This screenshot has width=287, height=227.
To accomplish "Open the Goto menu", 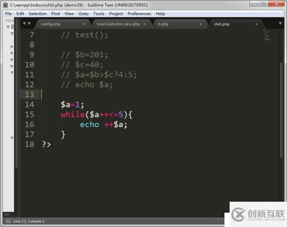I will (83, 14).
